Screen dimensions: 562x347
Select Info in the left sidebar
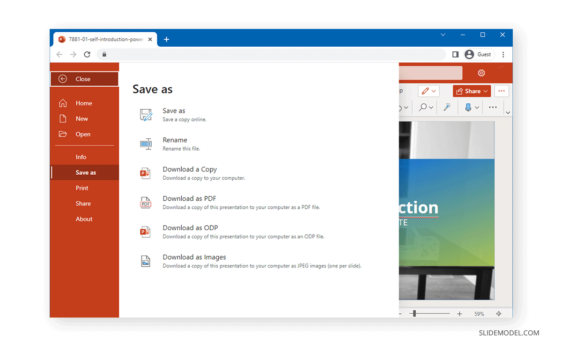(x=81, y=157)
